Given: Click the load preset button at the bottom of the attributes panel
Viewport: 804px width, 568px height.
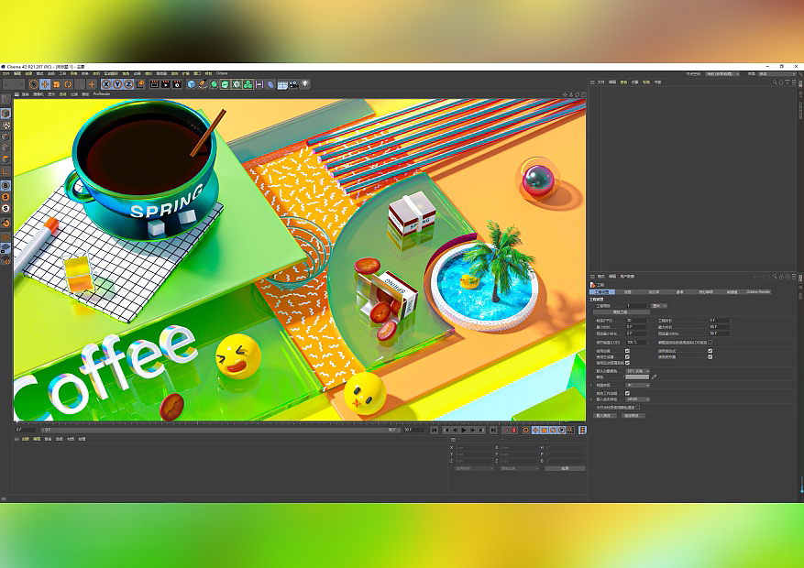Looking at the screenshot, I should (605, 415).
